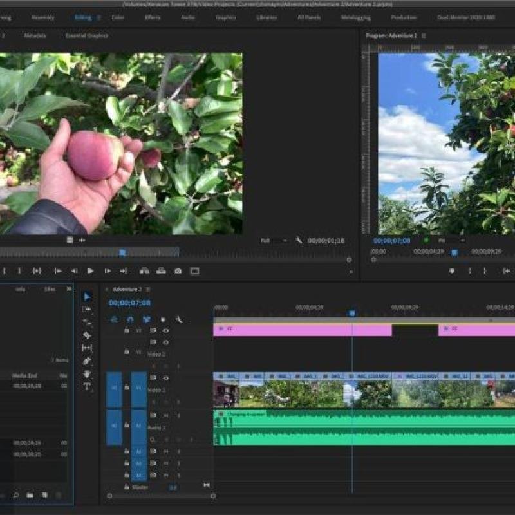
Task: Click the Insert edit button
Action: [x=144, y=271]
